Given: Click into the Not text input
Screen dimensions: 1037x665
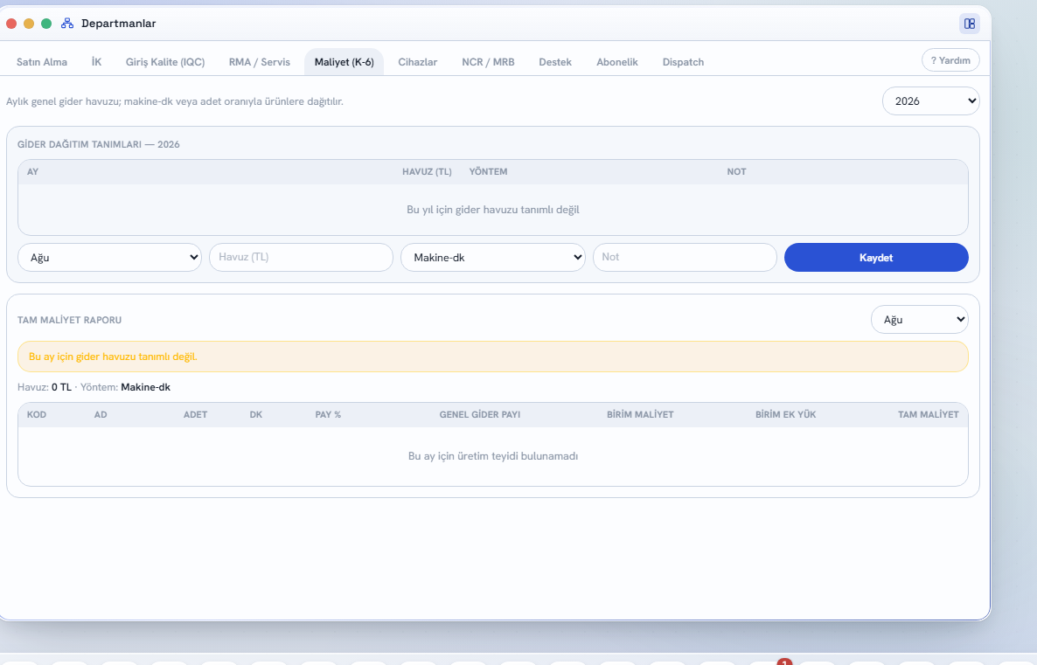Looking at the screenshot, I should point(685,257).
